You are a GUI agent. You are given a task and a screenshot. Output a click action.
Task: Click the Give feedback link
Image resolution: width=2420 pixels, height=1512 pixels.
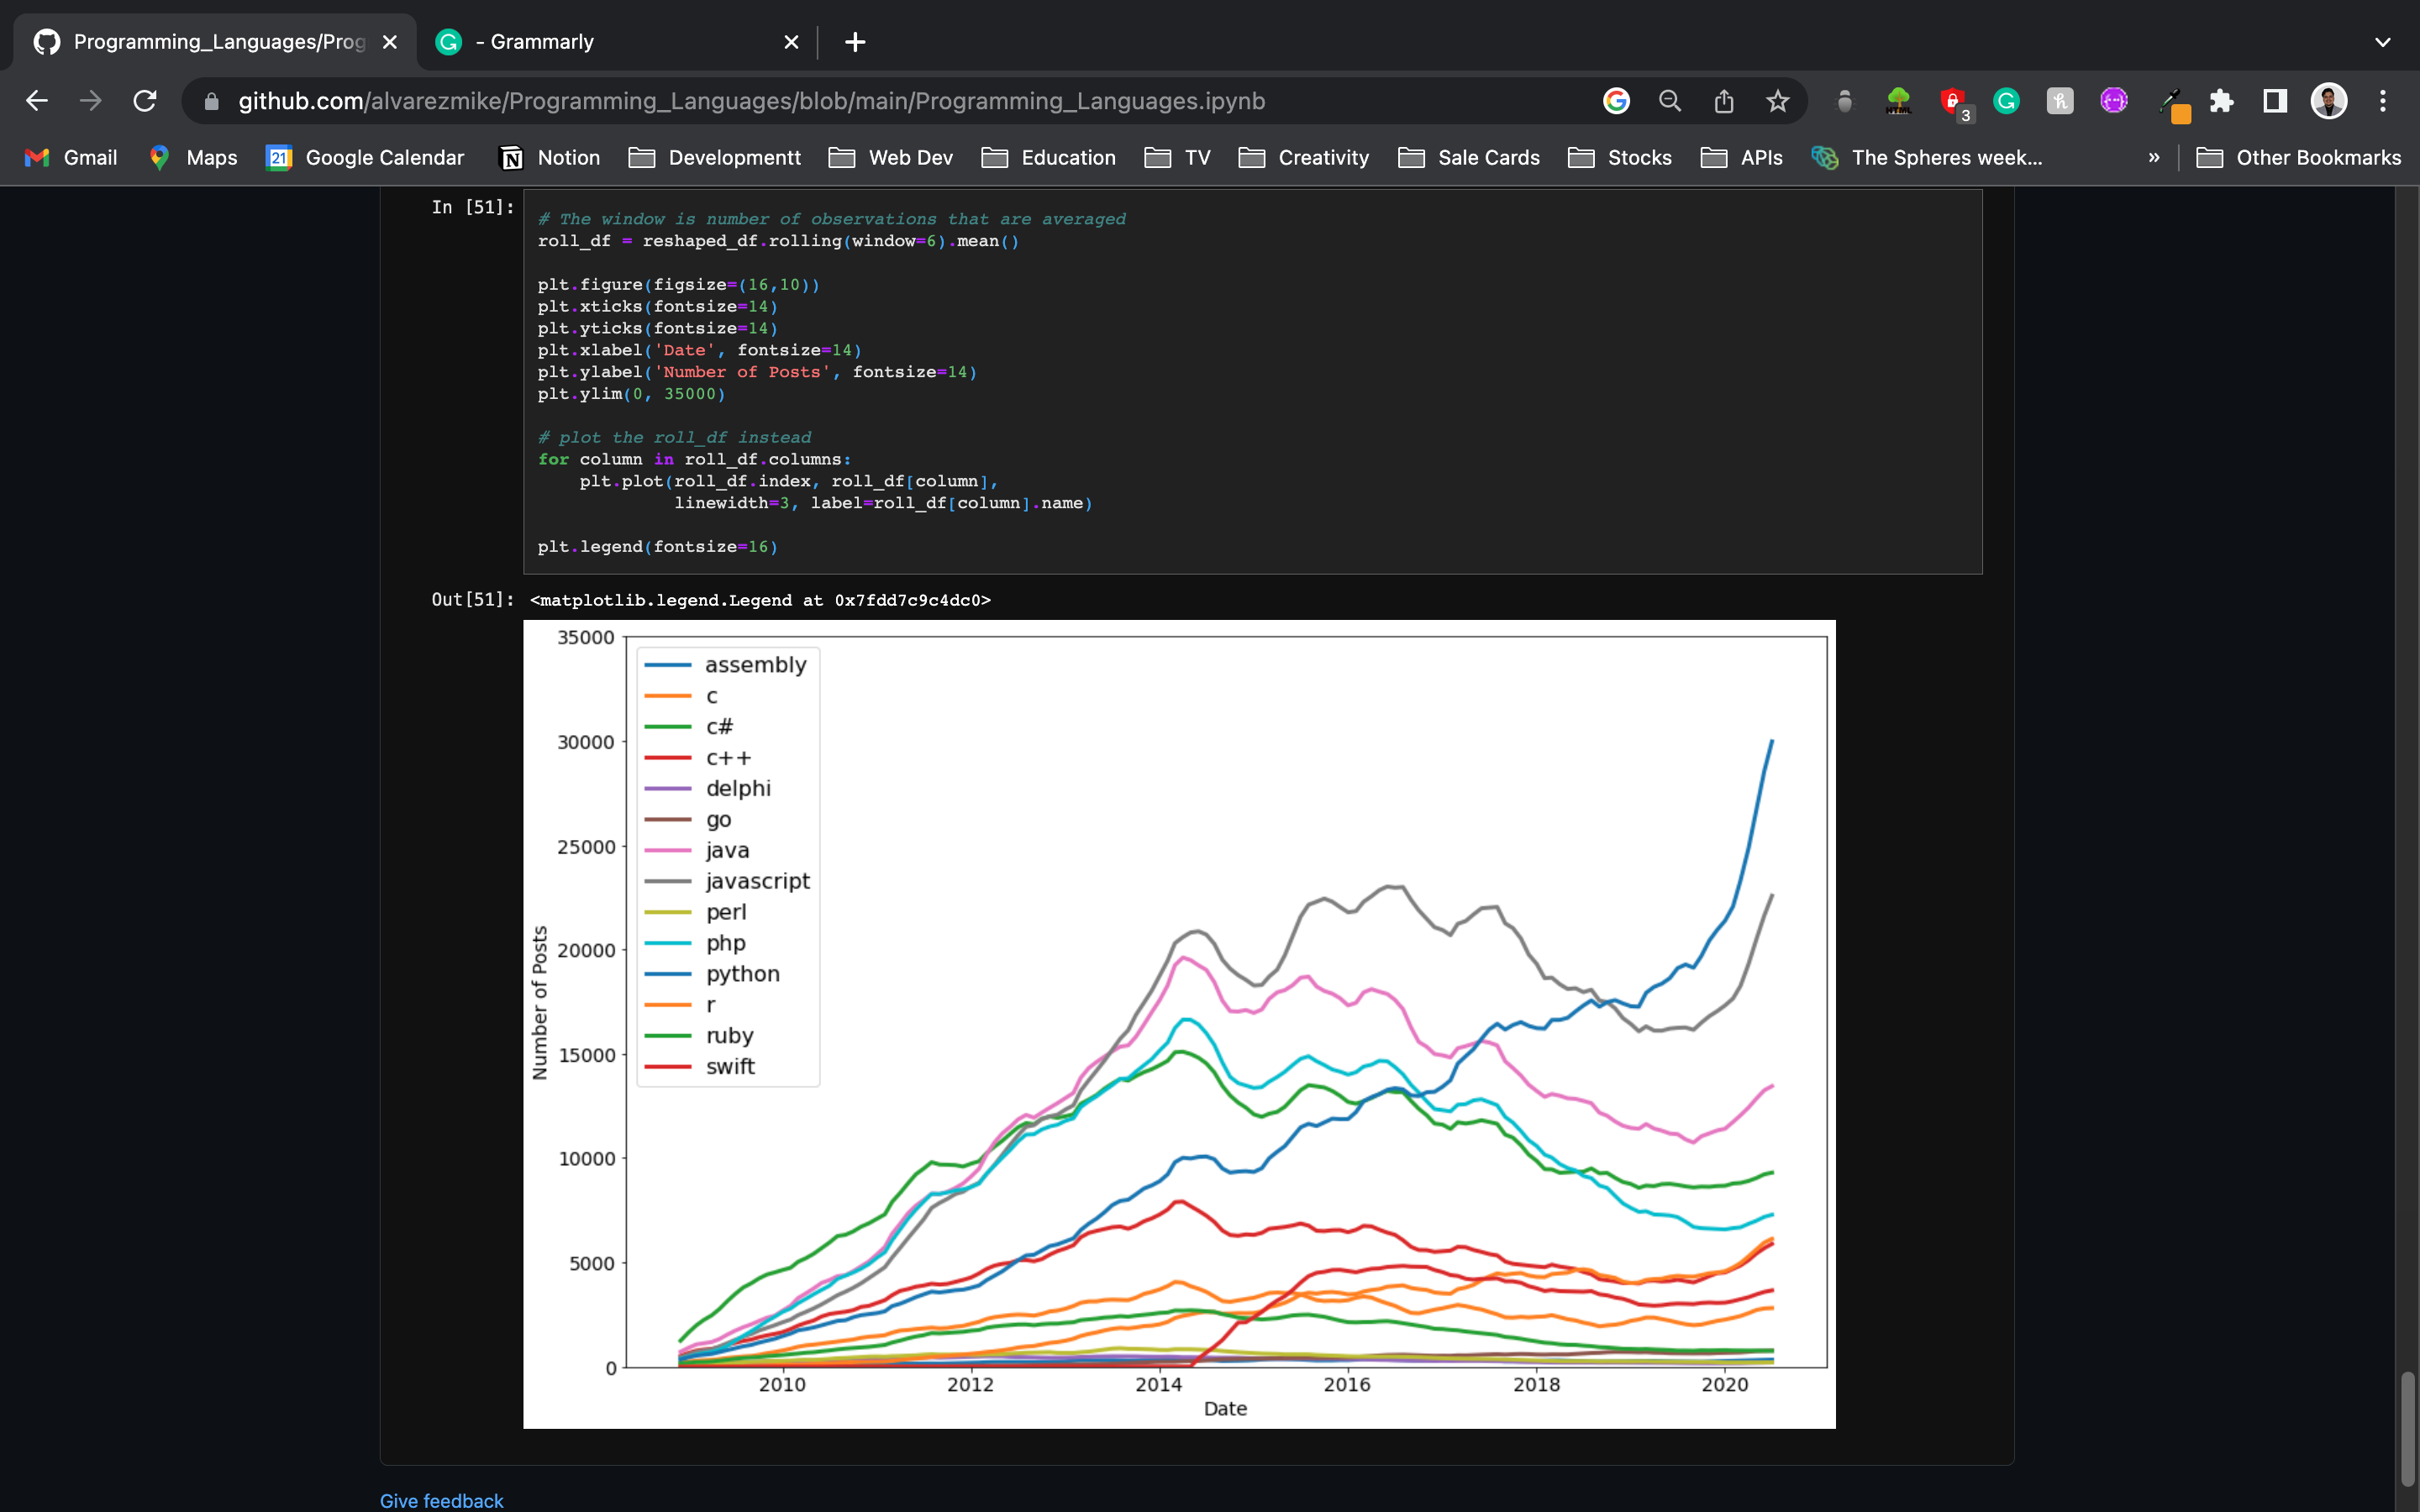[441, 1500]
